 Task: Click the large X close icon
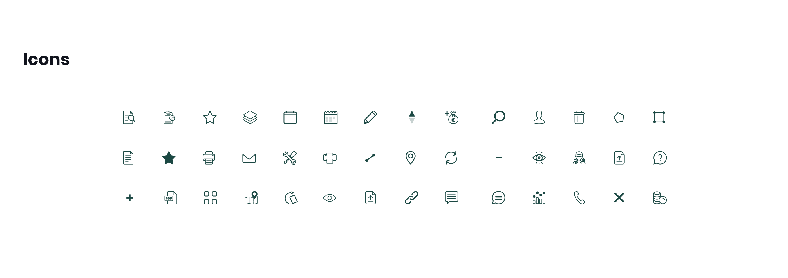click(619, 198)
